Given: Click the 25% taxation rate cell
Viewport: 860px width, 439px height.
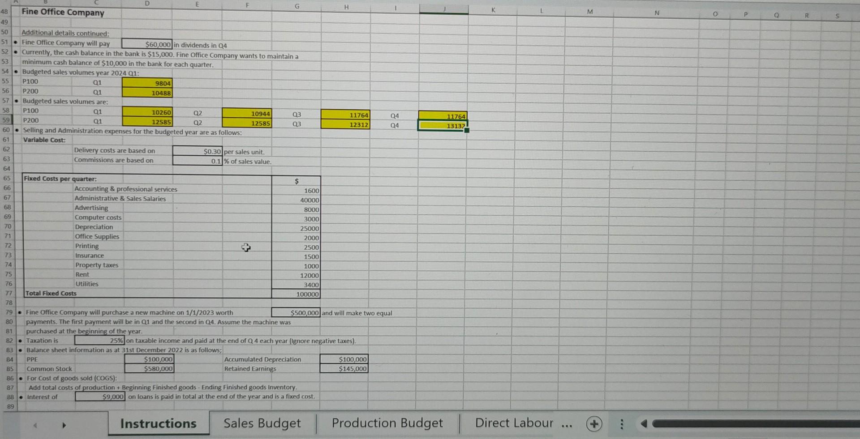Looking at the screenshot, I should click(99, 340).
